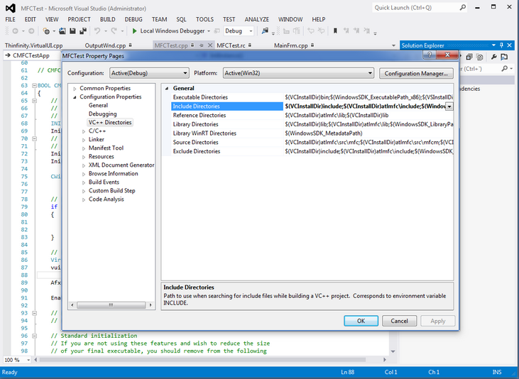Select the VC++ Directories tree item
519x379 pixels.
110,123
